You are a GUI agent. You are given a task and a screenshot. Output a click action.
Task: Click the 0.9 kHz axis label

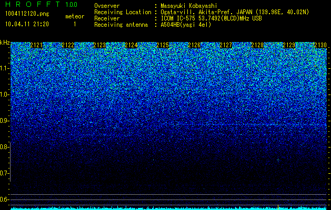click(4, 121)
